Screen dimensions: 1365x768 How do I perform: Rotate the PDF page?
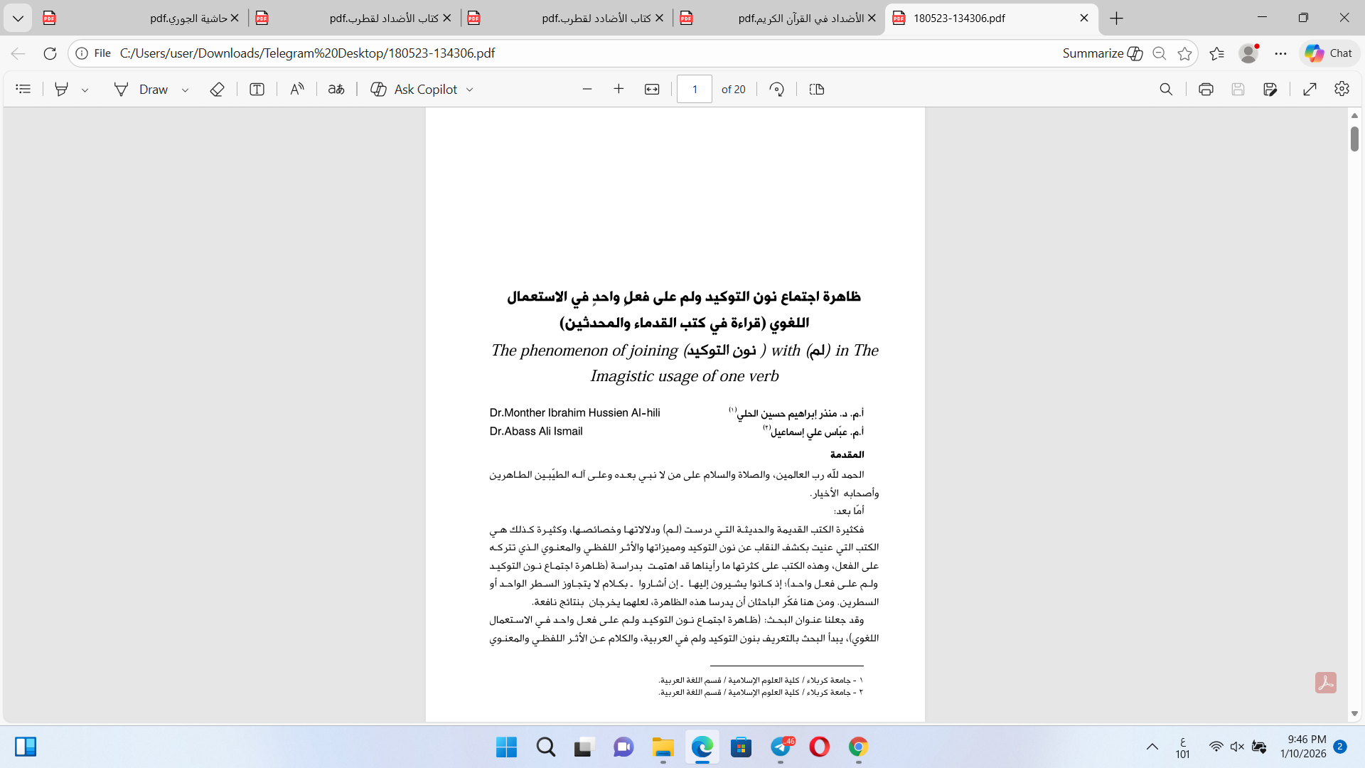[x=777, y=89]
